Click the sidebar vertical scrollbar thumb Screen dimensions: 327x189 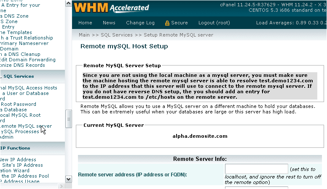tap(69, 119)
